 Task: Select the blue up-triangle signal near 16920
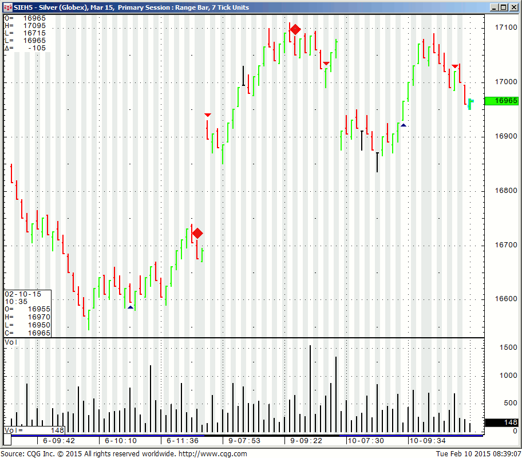[x=404, y=125]
